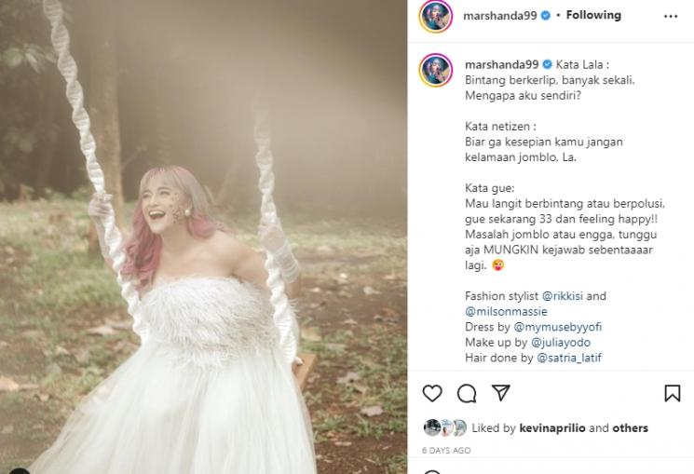
Task: View others who liked post
Action: (631, 428)
